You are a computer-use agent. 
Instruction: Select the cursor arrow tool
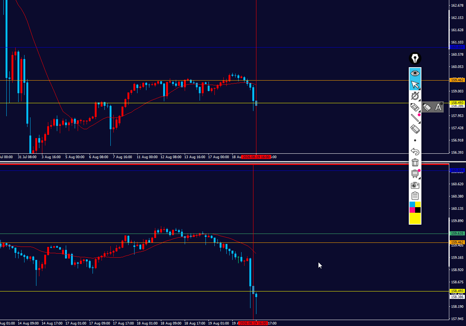point(415,85)
